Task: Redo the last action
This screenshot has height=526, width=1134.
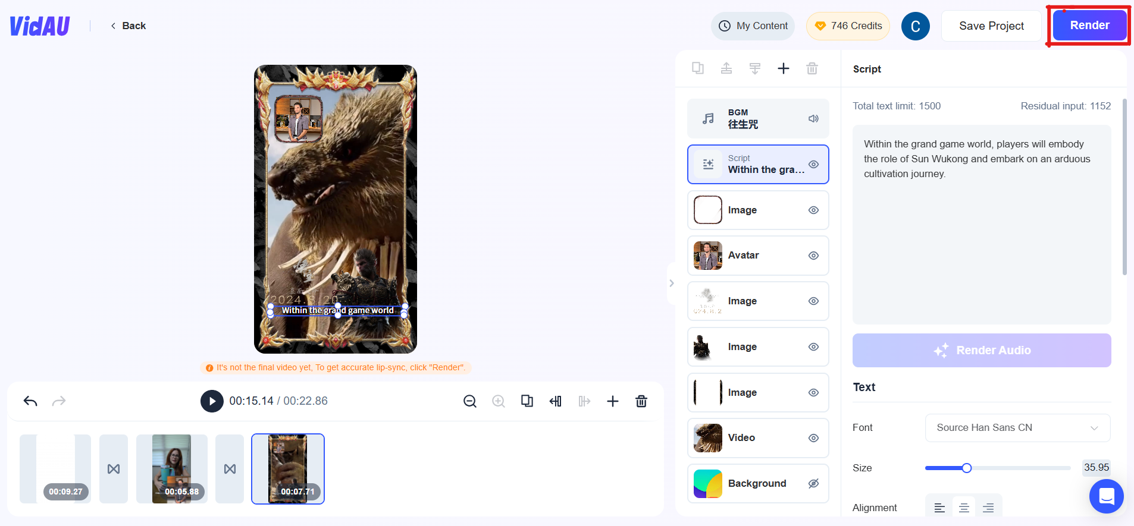Action: (59, 401)
